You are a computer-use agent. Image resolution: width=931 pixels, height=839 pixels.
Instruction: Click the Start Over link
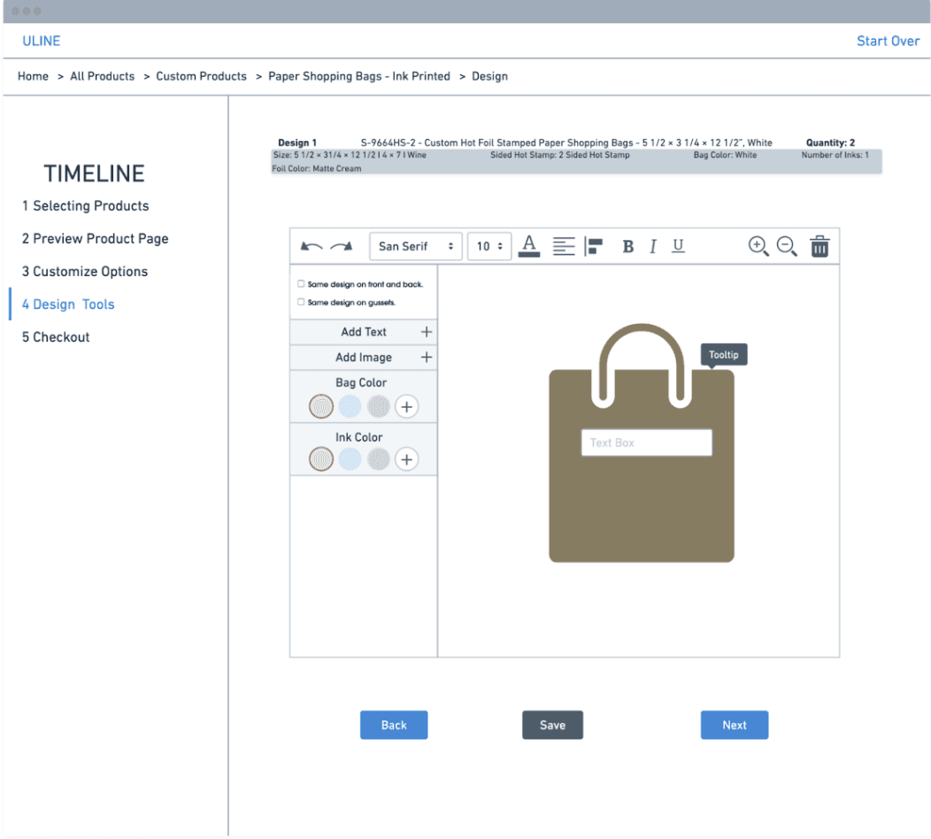888,41
